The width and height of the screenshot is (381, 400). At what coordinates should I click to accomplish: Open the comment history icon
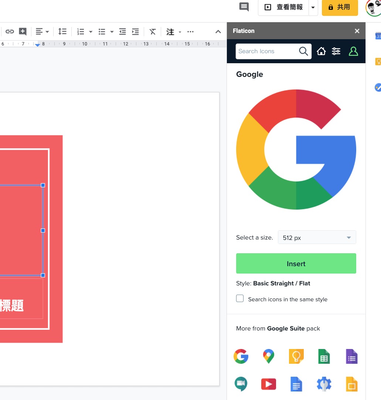(244, 7)
